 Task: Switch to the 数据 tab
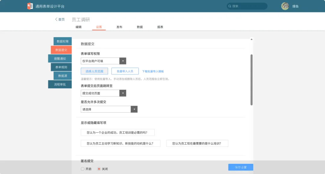tap(140, 27)
